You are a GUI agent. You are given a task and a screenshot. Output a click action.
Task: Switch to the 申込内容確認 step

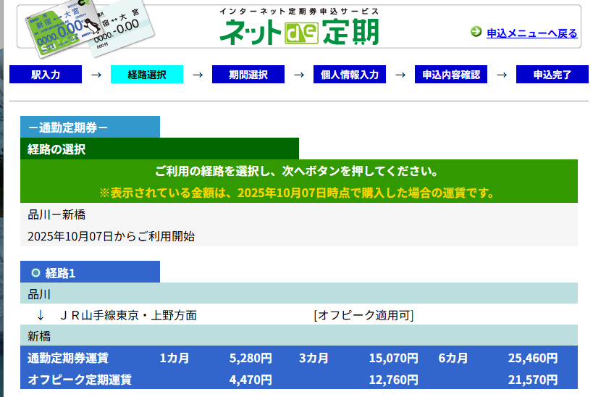point(451,75)
